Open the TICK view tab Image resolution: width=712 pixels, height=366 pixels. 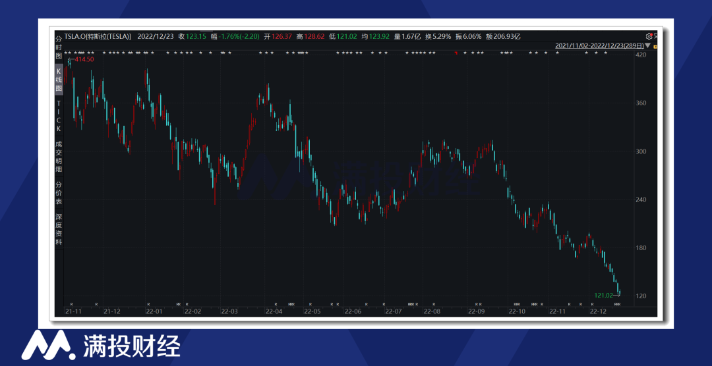pos(59,115)
